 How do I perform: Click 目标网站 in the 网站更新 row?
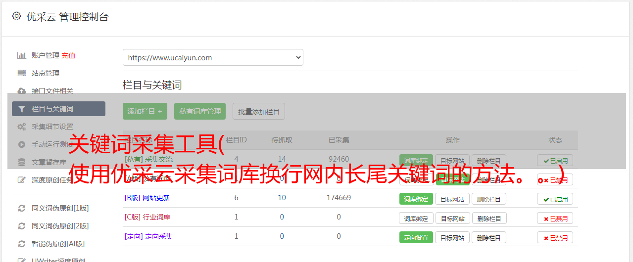pyautogui.click(x=452, y=199)
